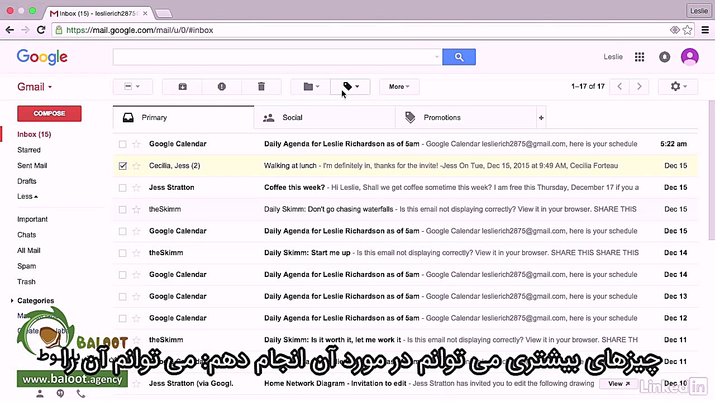The width and height of the screenshot is (715, 402).
Task: Open Gmail settings gear menu
Action: pyautogui.click(x=675, y=87)
